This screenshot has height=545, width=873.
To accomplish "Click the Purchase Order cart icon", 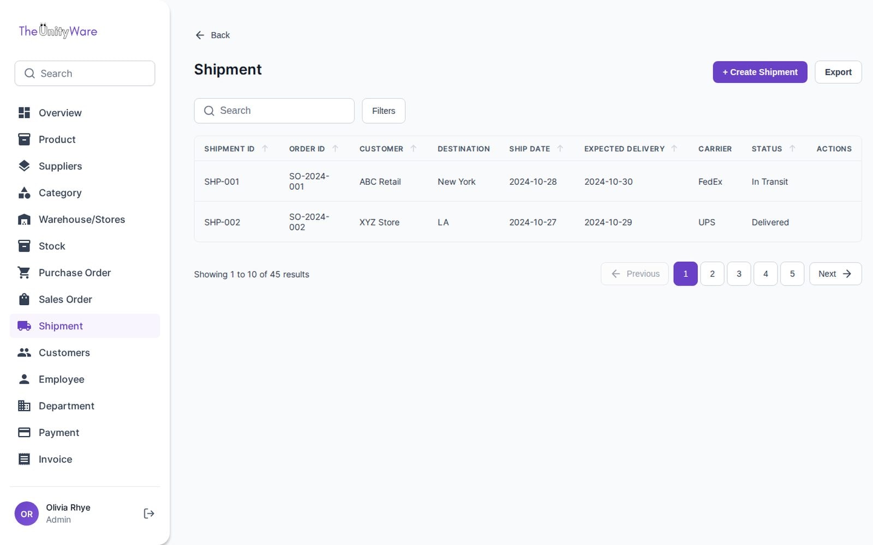I will 24,273.
